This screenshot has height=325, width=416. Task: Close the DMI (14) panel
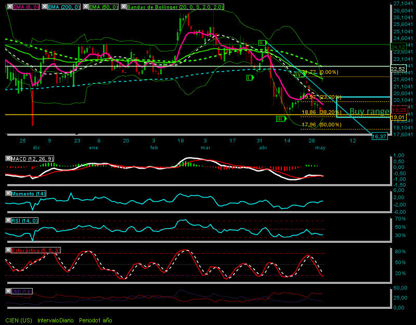[8, 291]
